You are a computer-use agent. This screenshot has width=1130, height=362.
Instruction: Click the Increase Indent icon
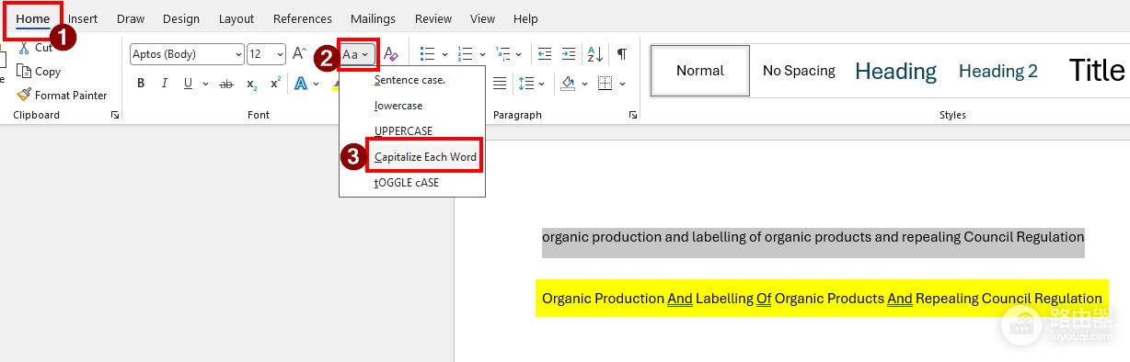coord(570,54)
